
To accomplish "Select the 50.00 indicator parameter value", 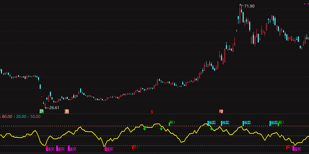I will [35, 117].
